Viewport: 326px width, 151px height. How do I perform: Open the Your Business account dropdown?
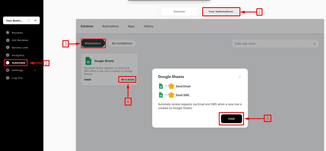[21, 20]
